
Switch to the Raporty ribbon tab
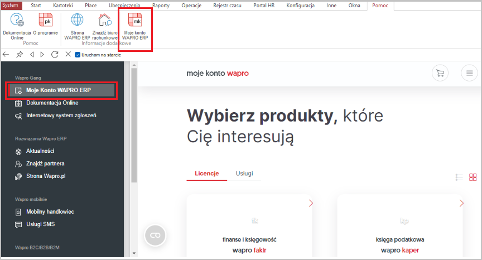tap(161, 6)
